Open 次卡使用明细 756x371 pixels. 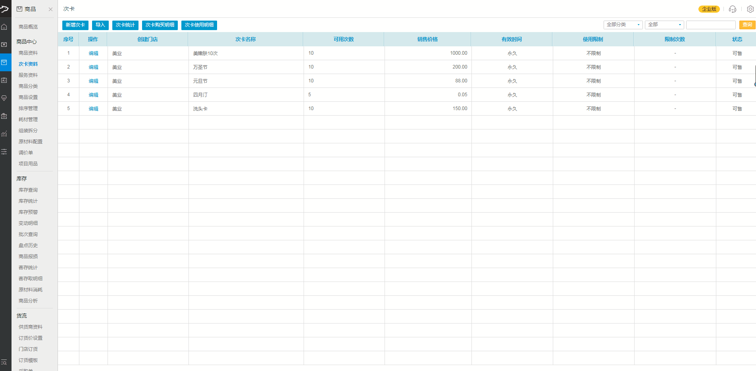tap(199, 25)
